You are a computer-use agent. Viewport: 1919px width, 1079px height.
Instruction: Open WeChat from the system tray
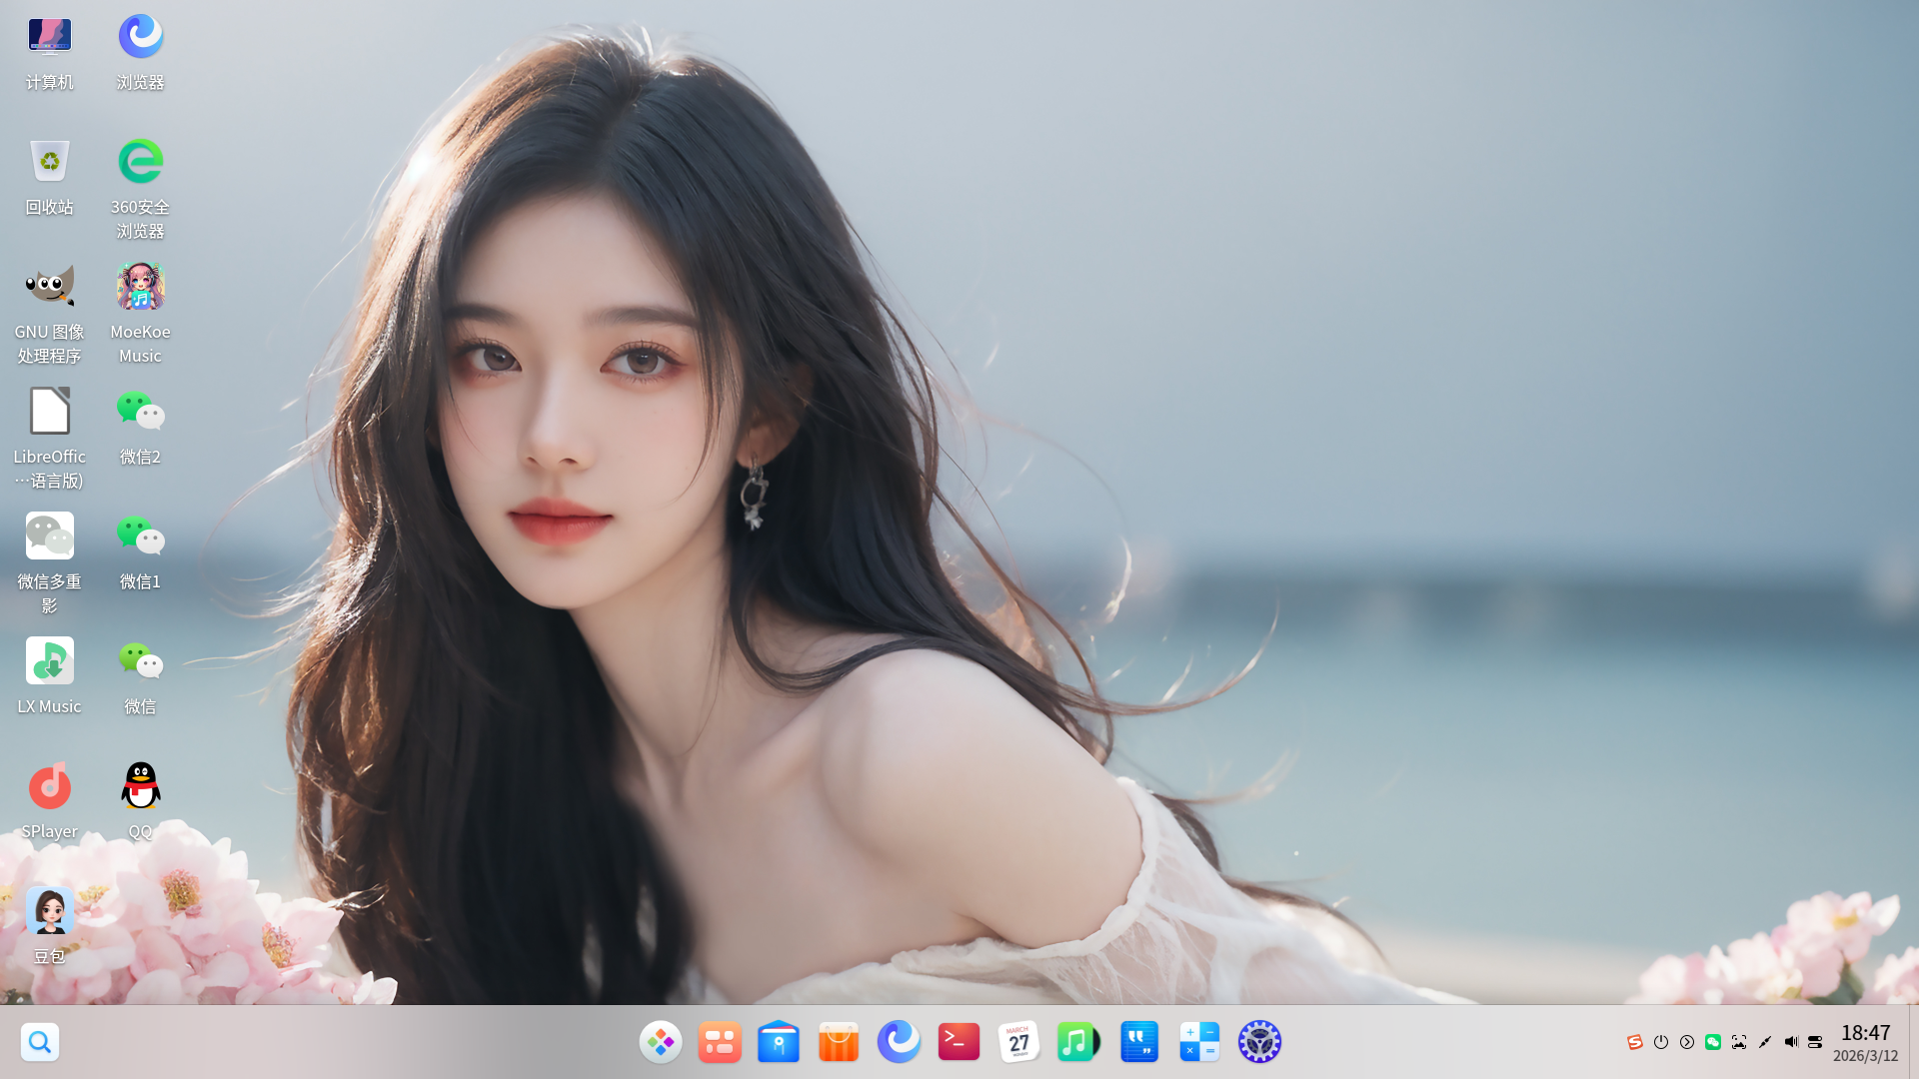(1714, 1042)
